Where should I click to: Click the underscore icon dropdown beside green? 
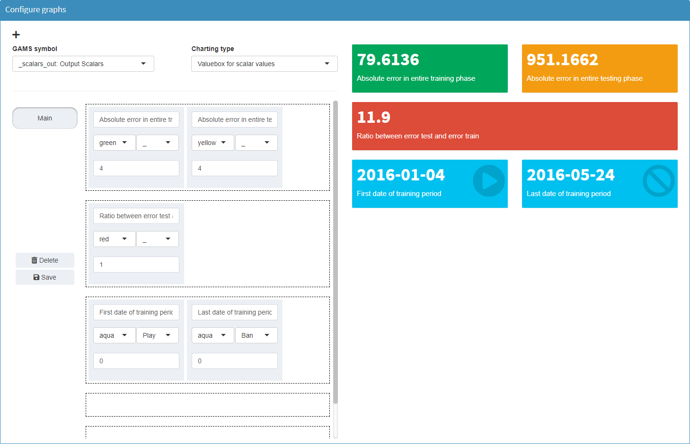(157, 142)
